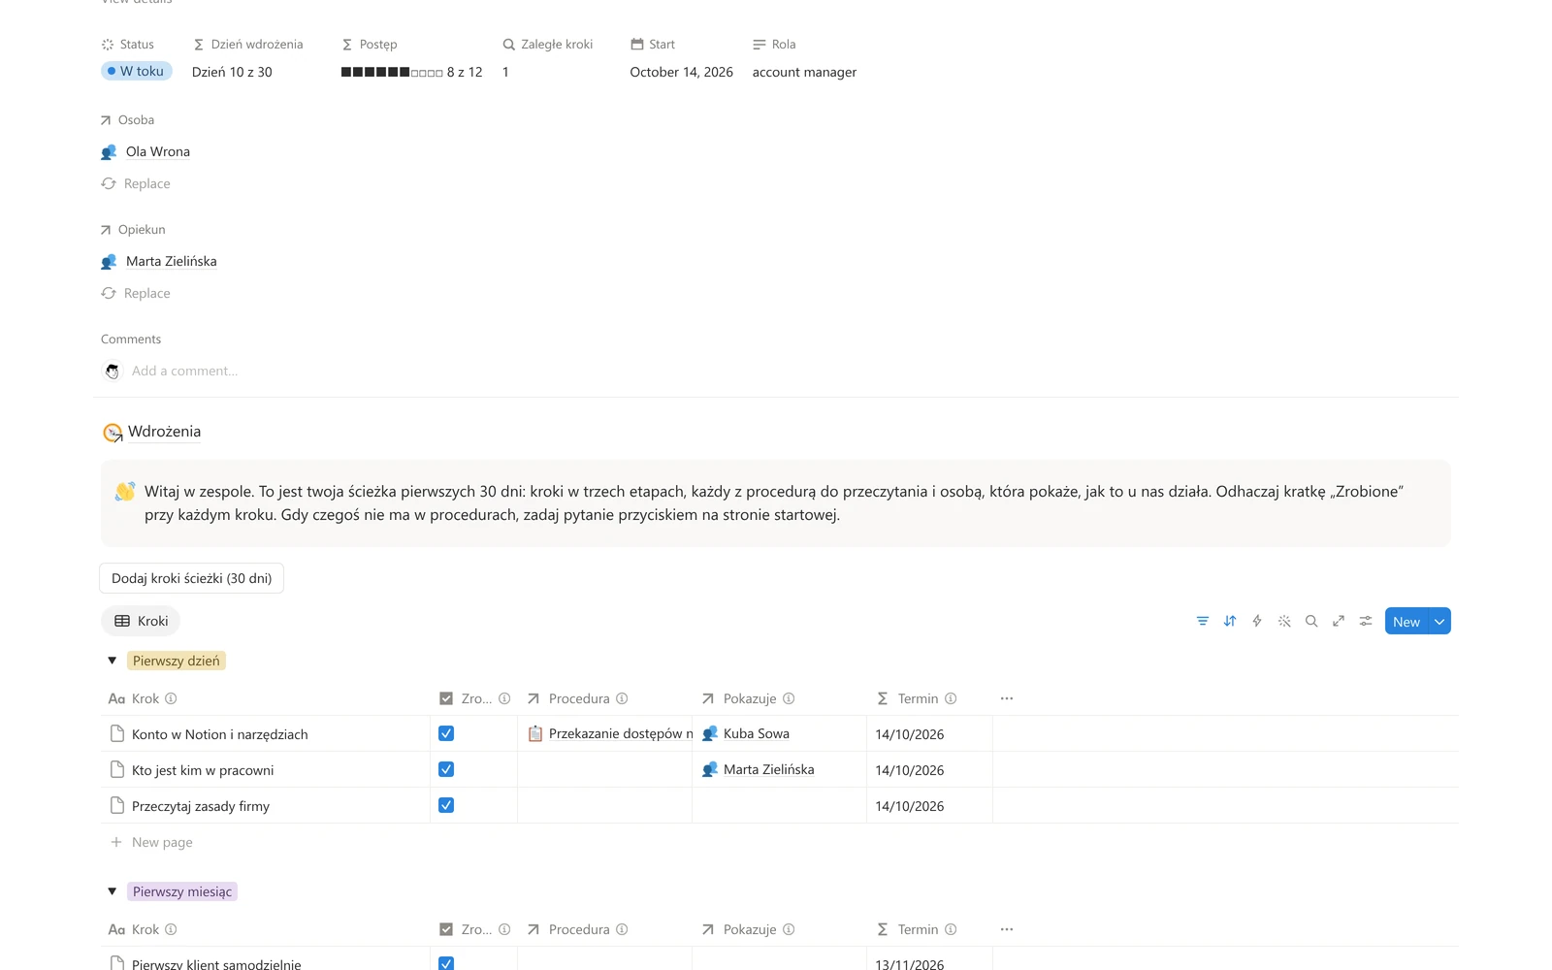Click the AI sparkle icon in toolbar

(x=1284, y=621)
